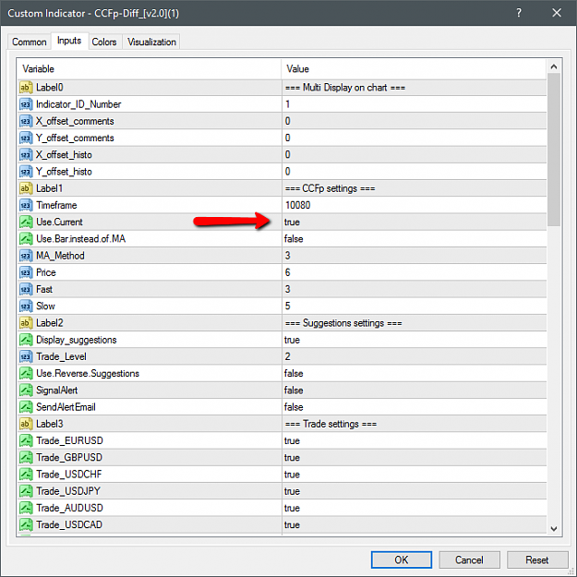Click the integer icon beside MA_Method
Viewport: 577px width, 577px height.
coord(26,256)
